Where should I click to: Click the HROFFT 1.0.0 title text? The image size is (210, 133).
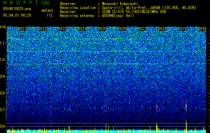(26, 3)
